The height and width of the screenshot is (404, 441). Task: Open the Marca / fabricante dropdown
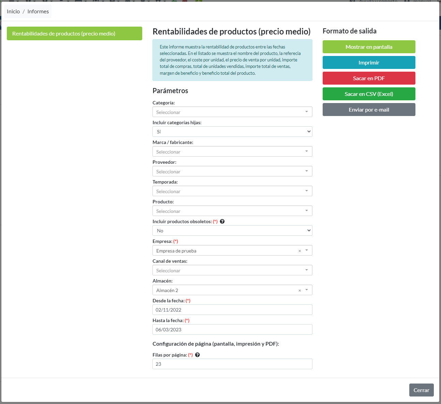click(x=232, y=151)
